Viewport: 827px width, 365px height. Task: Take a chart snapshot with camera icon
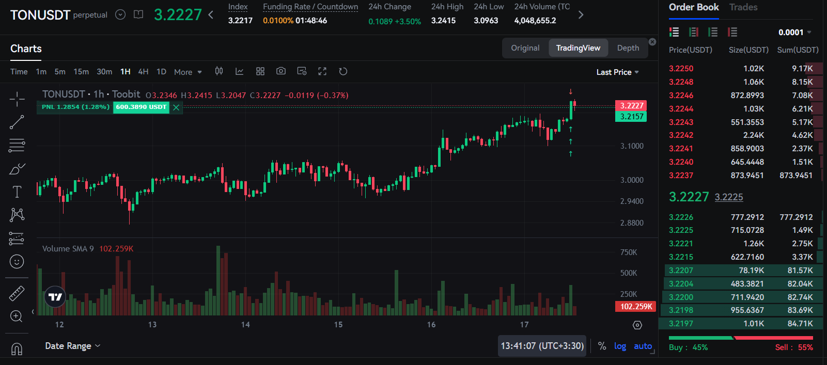point(281,71)
